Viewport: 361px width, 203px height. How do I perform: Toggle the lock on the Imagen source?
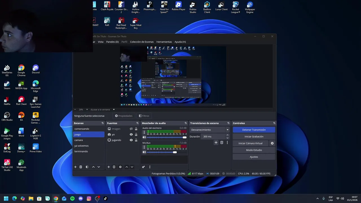coord(136,129)
